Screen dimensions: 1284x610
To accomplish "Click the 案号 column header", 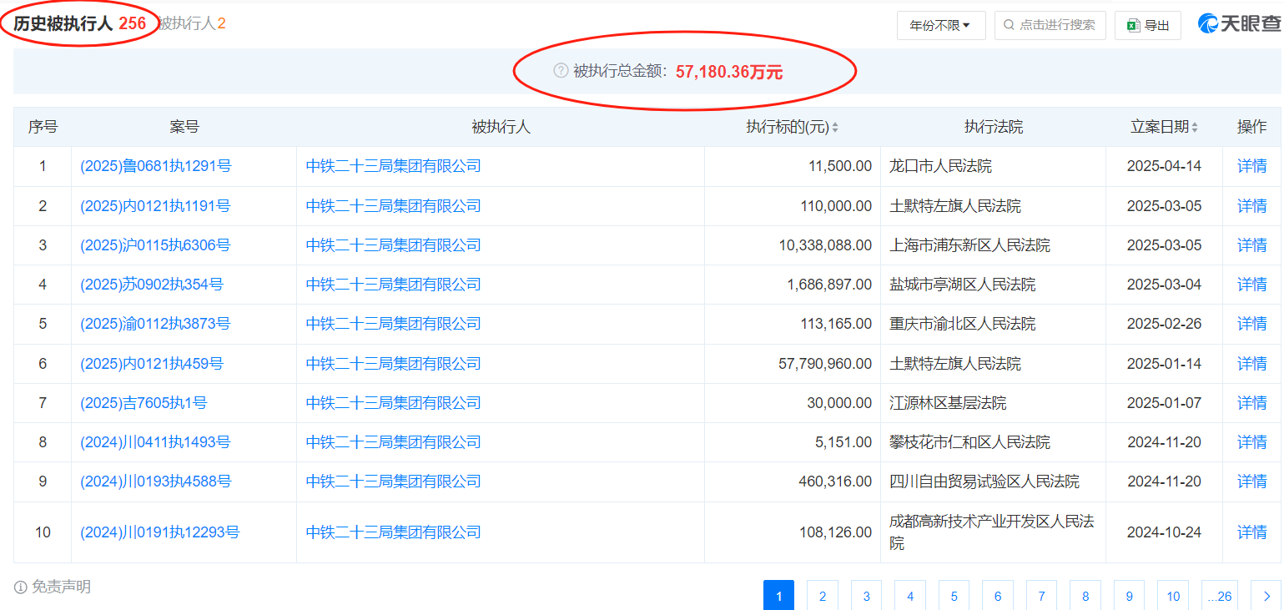I will 184,127.
